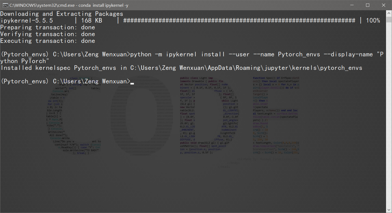Click the scrollbar up arrow icon

(x=389, y=13)
